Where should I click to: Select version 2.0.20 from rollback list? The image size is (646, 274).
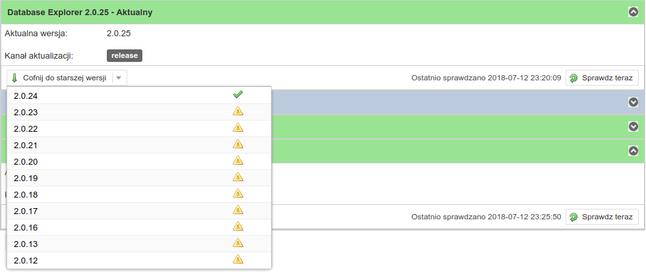[x=139, y=161]
